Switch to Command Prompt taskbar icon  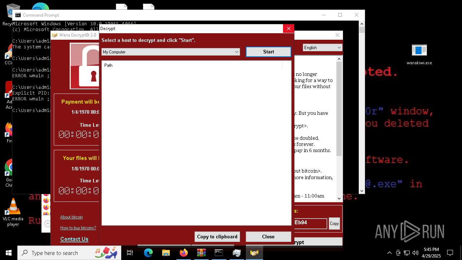click(219, 253)
